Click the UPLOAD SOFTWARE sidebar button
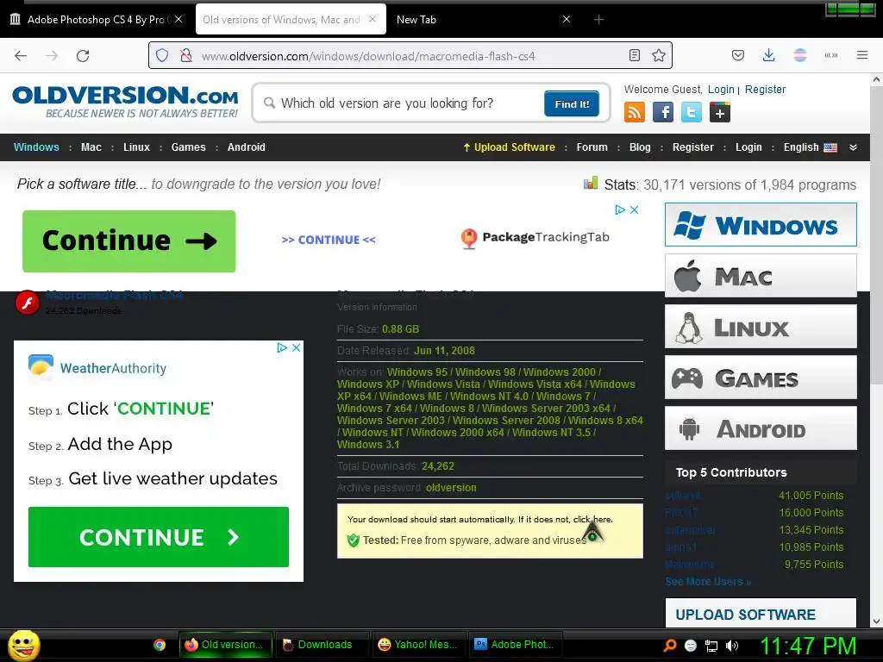The width and height of the screenshot is (883, 662). click(761, 613)
